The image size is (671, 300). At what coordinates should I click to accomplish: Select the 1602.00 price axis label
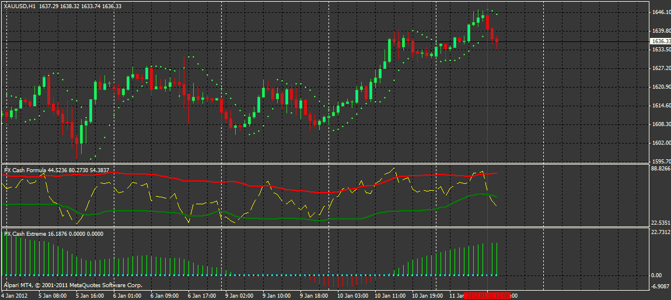660,143
